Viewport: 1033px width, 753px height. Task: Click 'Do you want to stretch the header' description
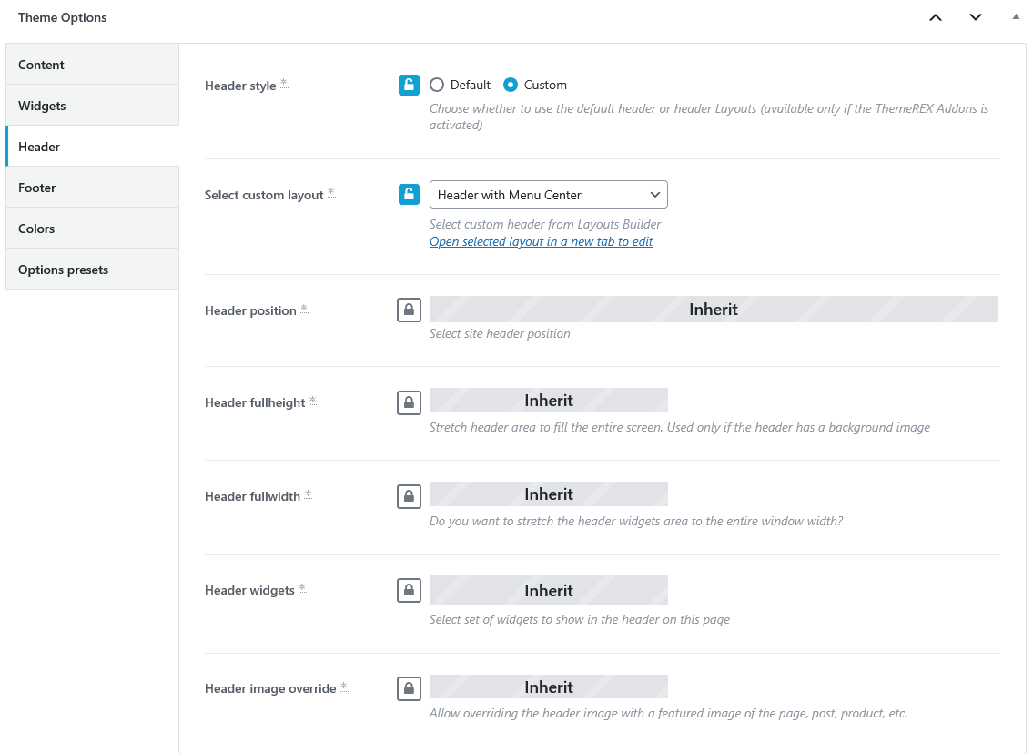[636, 521]
